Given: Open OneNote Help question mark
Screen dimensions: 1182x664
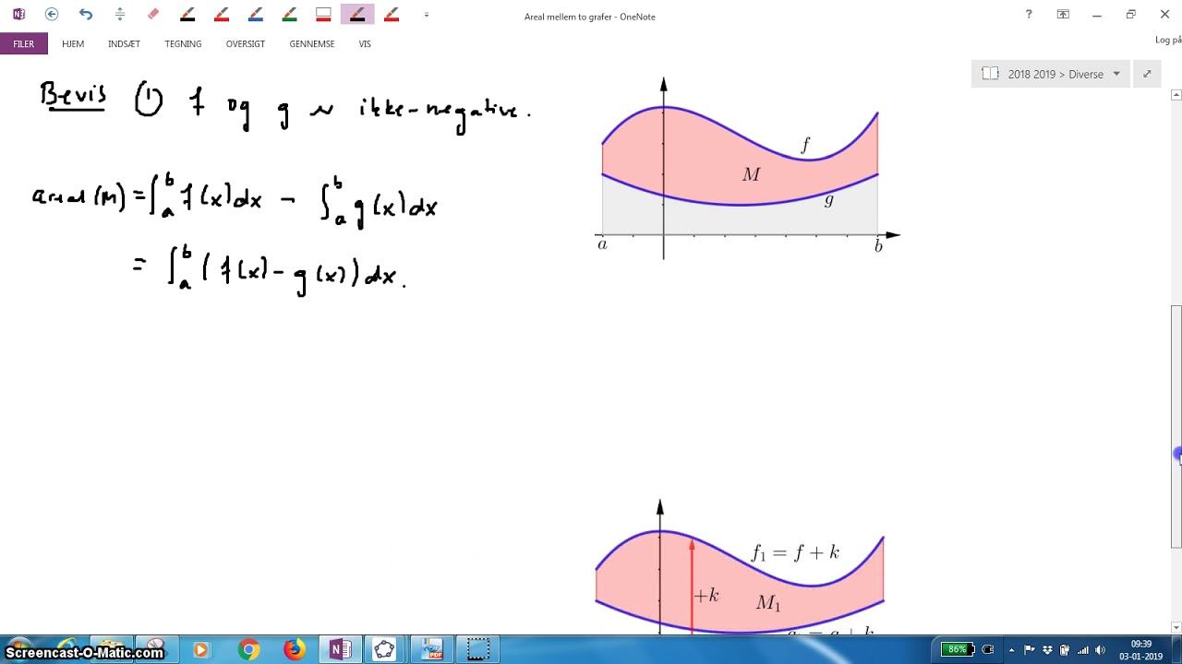Looking at the screenshot, I should pyautogui.click(x=1030, y=15).
